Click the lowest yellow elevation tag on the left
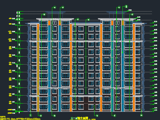The height and width of the screenshot is (120, 160). point(10,113)
